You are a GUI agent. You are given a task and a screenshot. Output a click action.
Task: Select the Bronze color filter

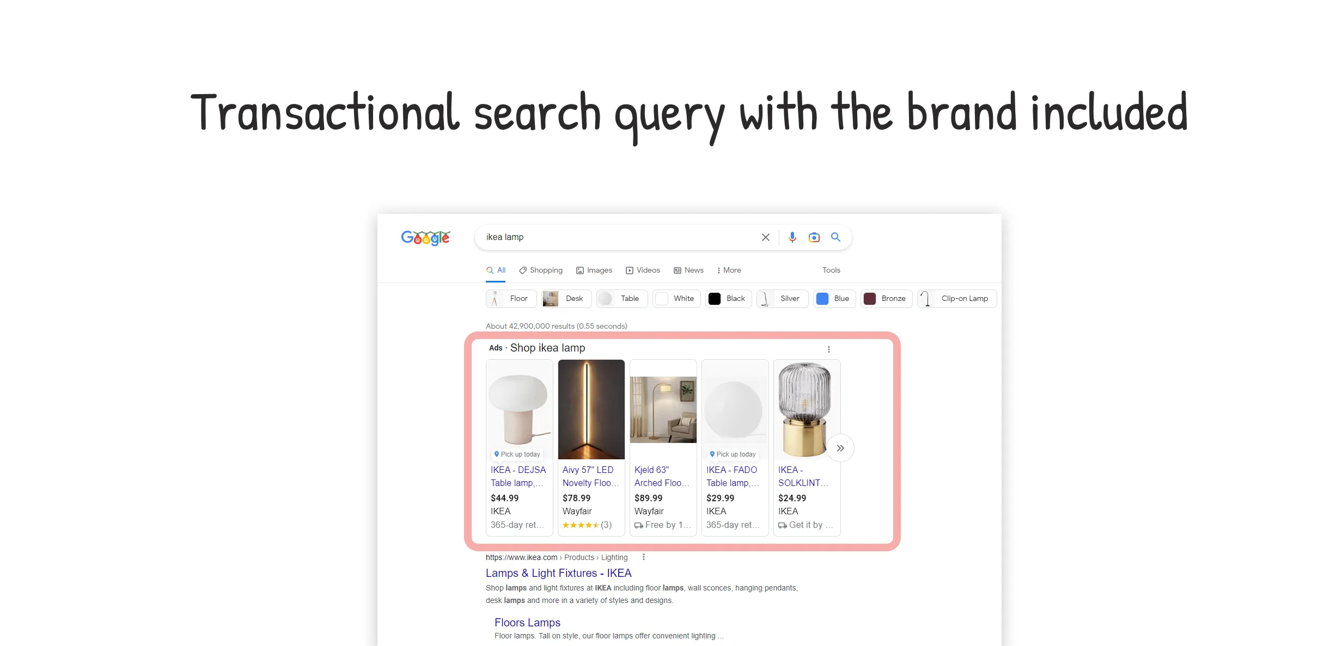pyautogui.click(x=886, y=299)
